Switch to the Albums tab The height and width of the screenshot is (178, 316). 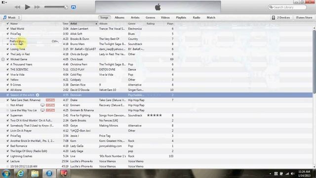pos(119,18)
